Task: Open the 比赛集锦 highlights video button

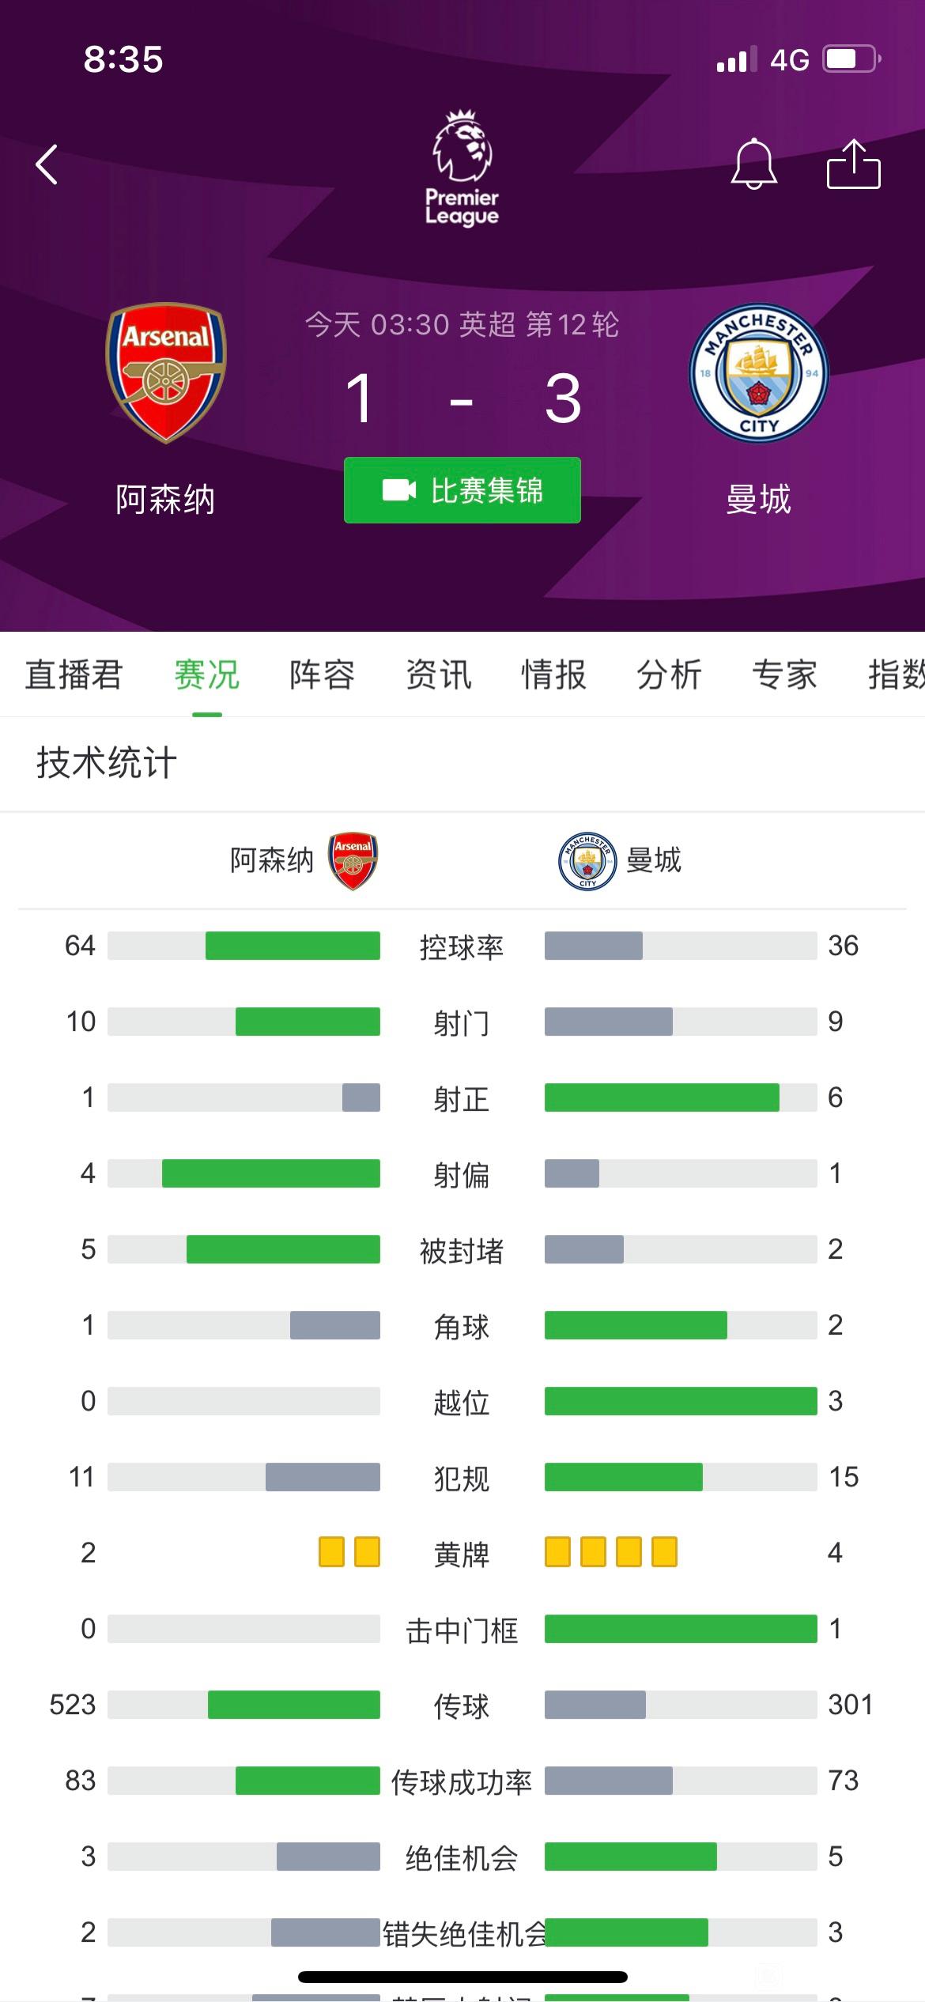Action: pyautogui.click(x=462, y=490)
